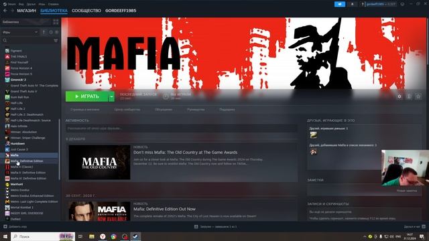Click friend avatar under wishlist section
429x241 pixels.
point(313,152)
